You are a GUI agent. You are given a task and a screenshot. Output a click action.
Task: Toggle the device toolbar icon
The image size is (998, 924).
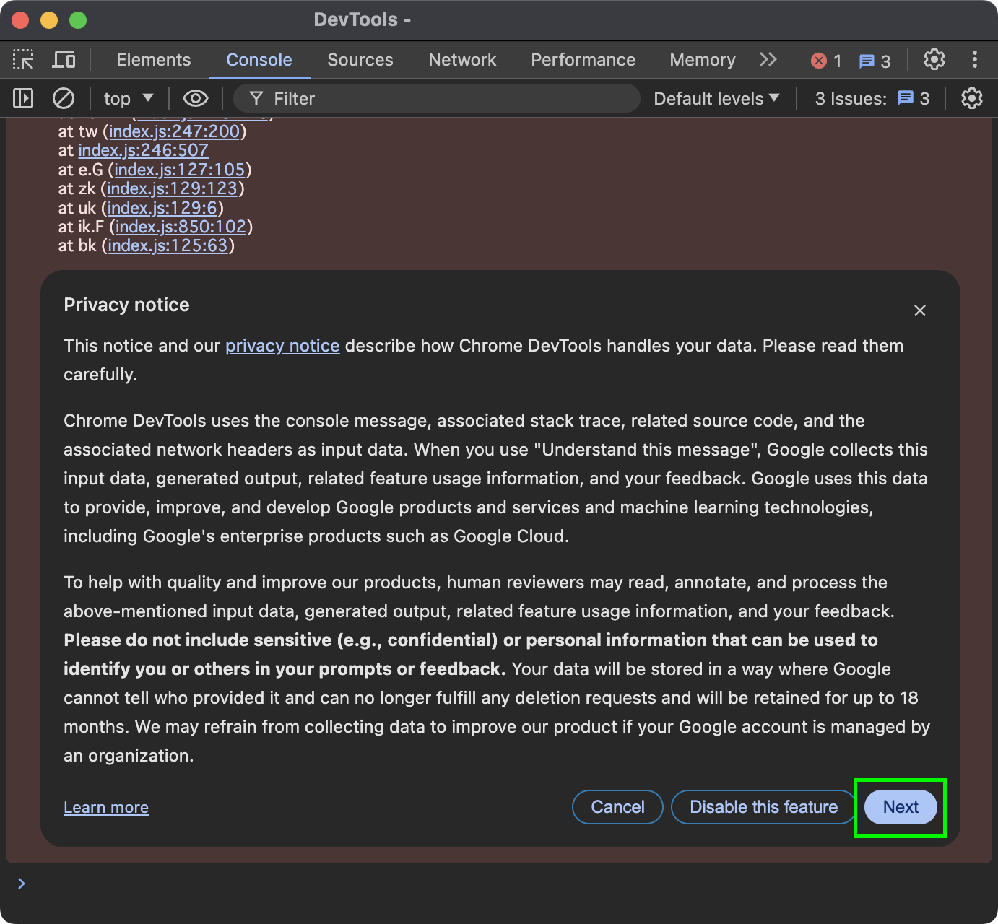[x=64, y=60]
